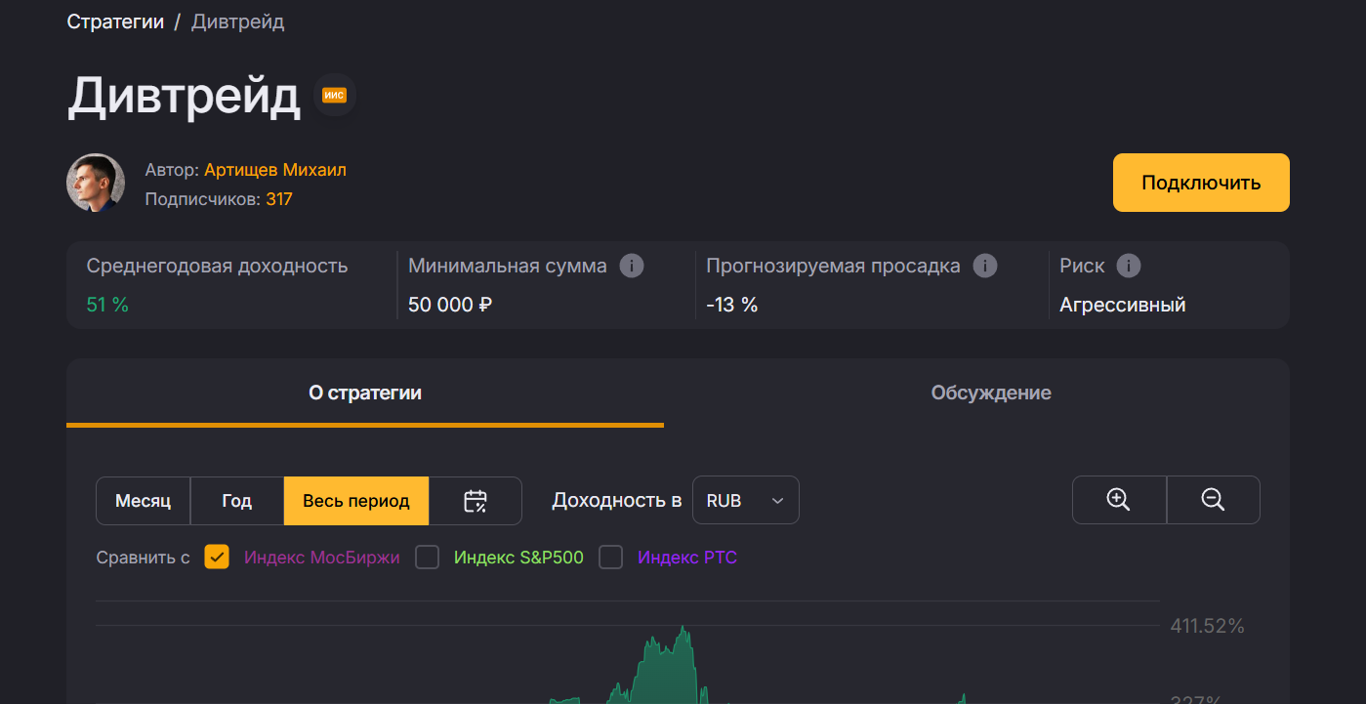Image resolution: width=1366 pixels, height=704 pixels.
Task: Click the Доходность в label
Action: pyautogui.click(x=617, y=501)
